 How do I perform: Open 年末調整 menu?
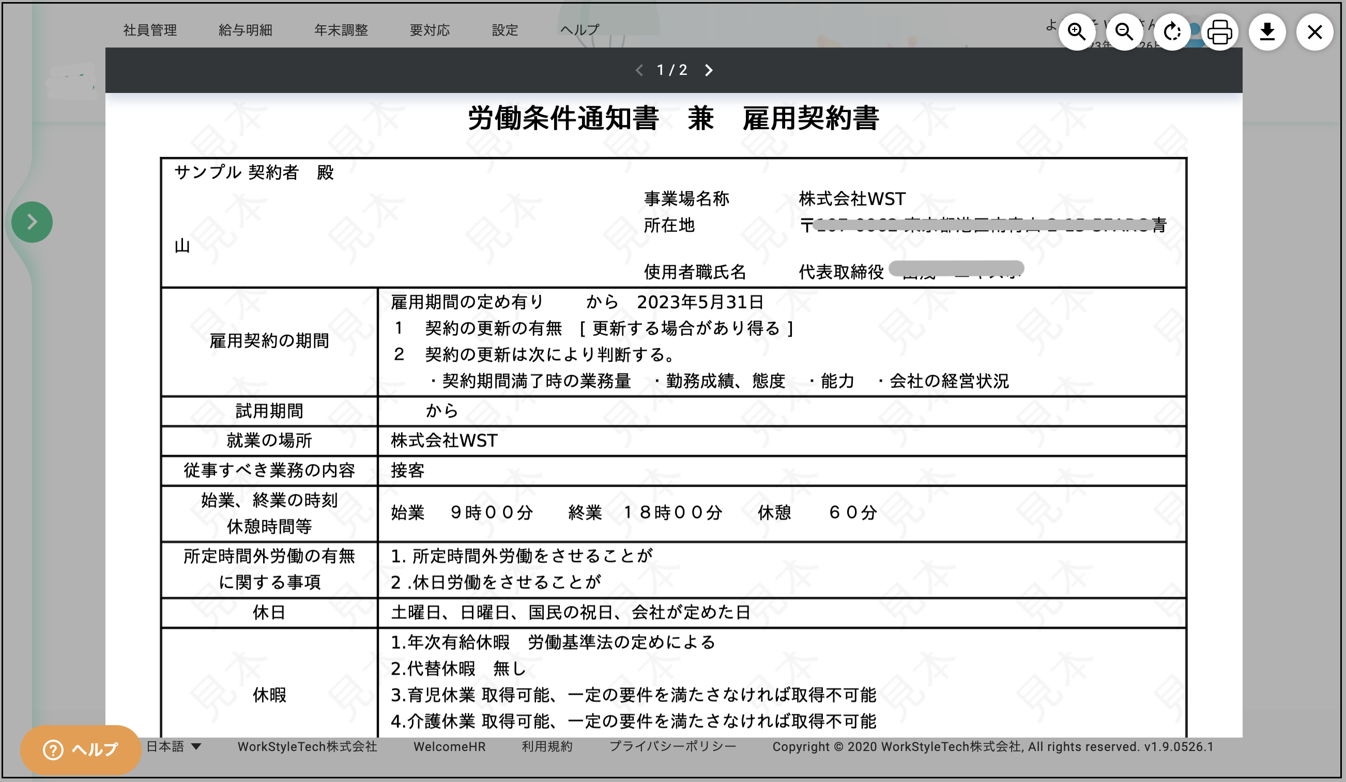tap(341, 30)
